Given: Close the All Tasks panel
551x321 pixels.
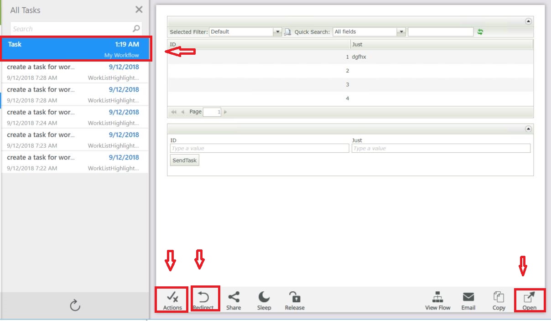Looking at the screenshot, I should 139,10.
